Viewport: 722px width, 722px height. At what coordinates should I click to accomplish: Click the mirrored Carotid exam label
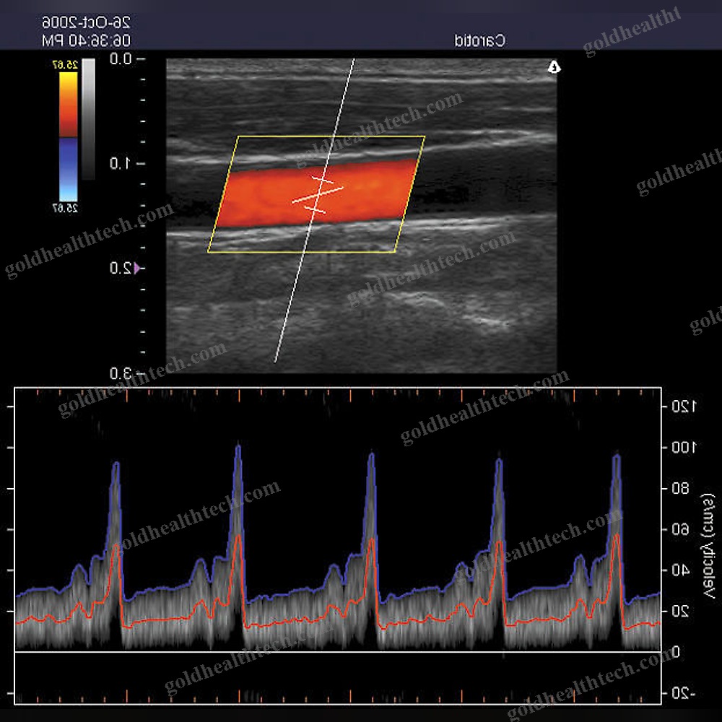[480, 41]
